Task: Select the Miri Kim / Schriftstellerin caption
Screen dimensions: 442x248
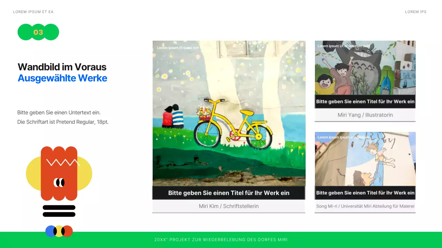Action: (x=229, y=206)
